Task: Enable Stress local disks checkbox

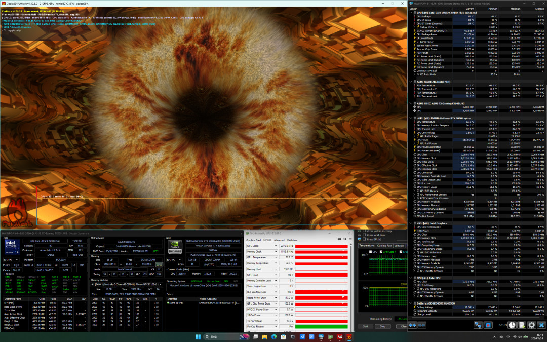Action: pyautogui.click(x=364, y=235)
